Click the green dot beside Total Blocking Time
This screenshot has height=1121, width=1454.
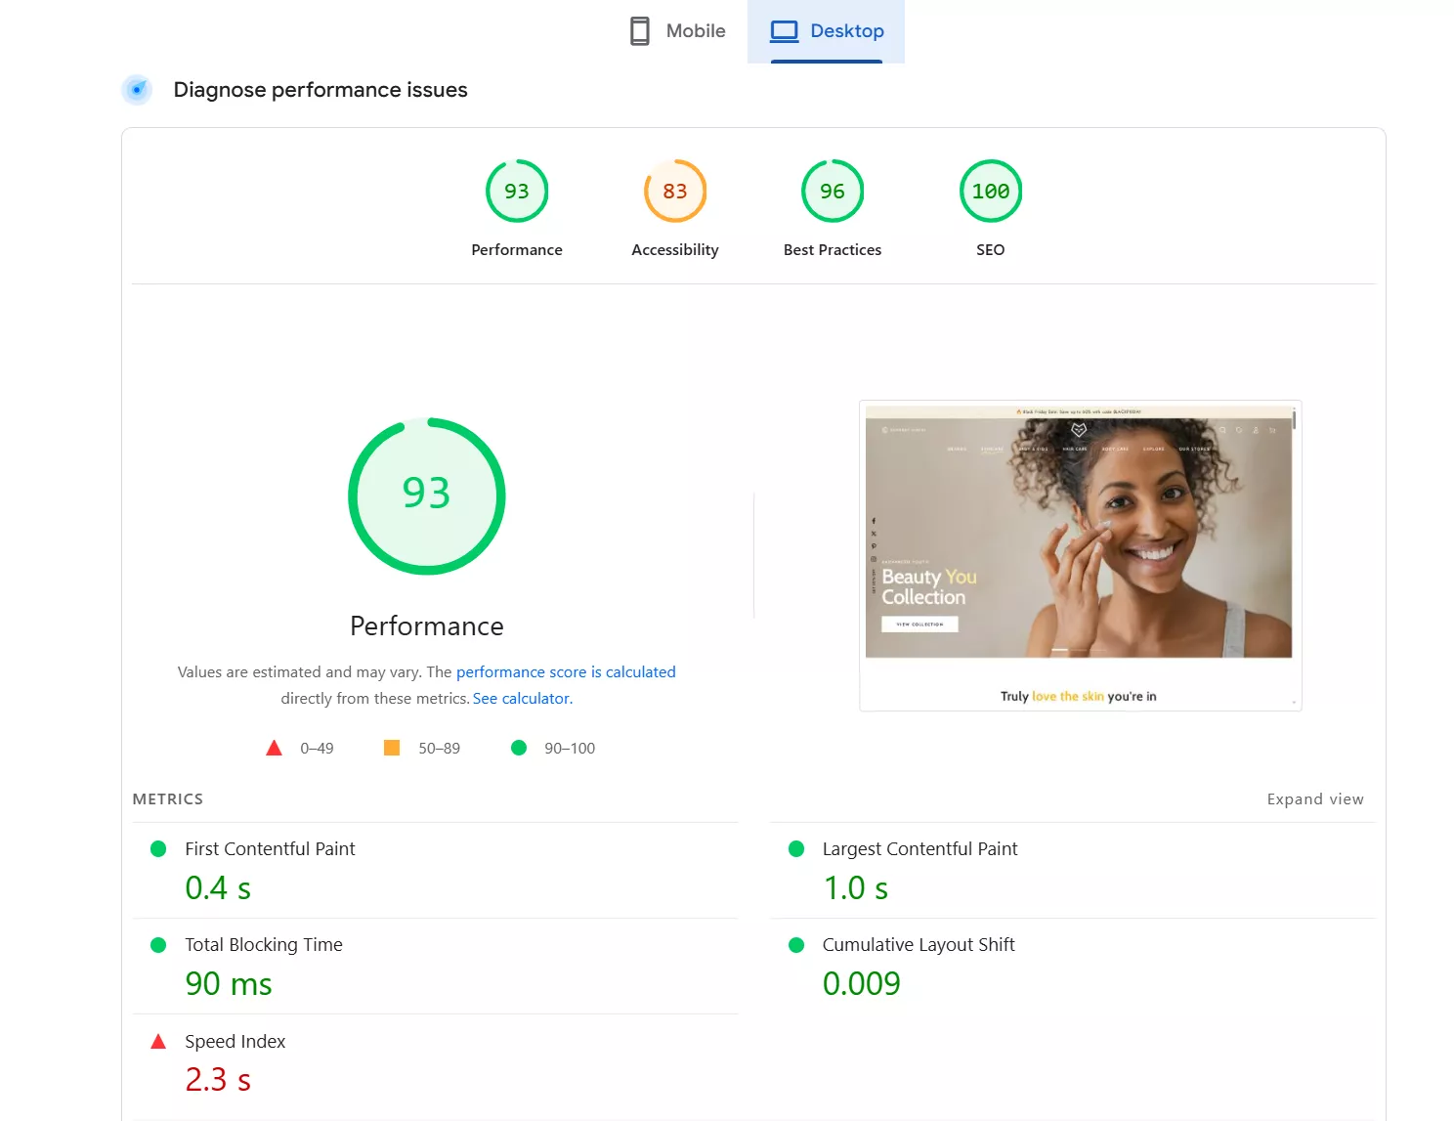[x=158, y=945]
